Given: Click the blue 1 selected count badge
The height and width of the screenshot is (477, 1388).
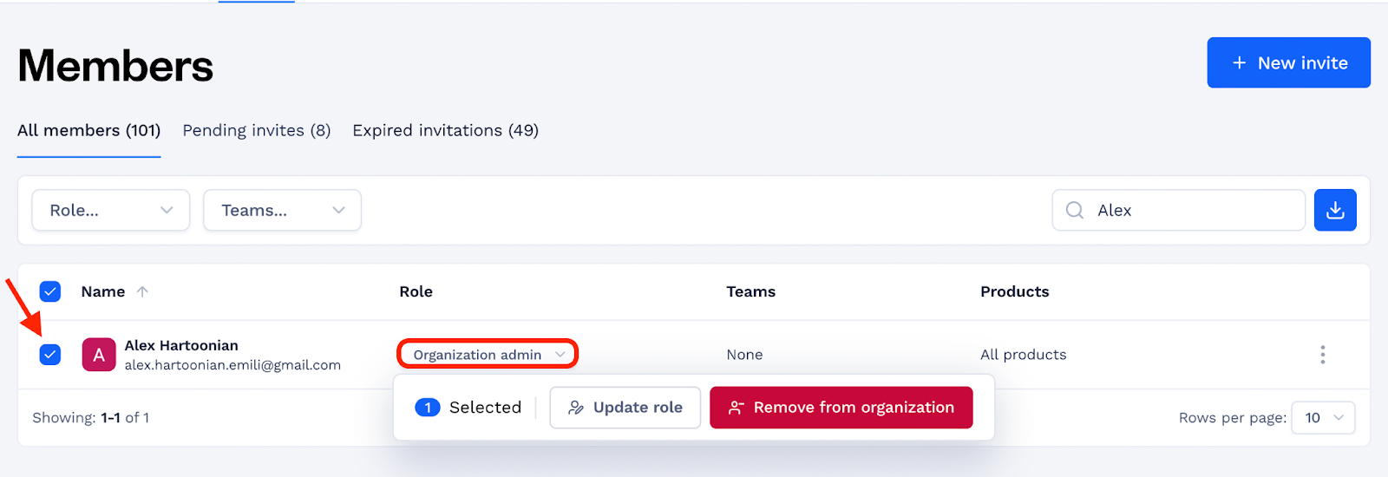Looking at the screenshot, I should (x=428, y=408).
